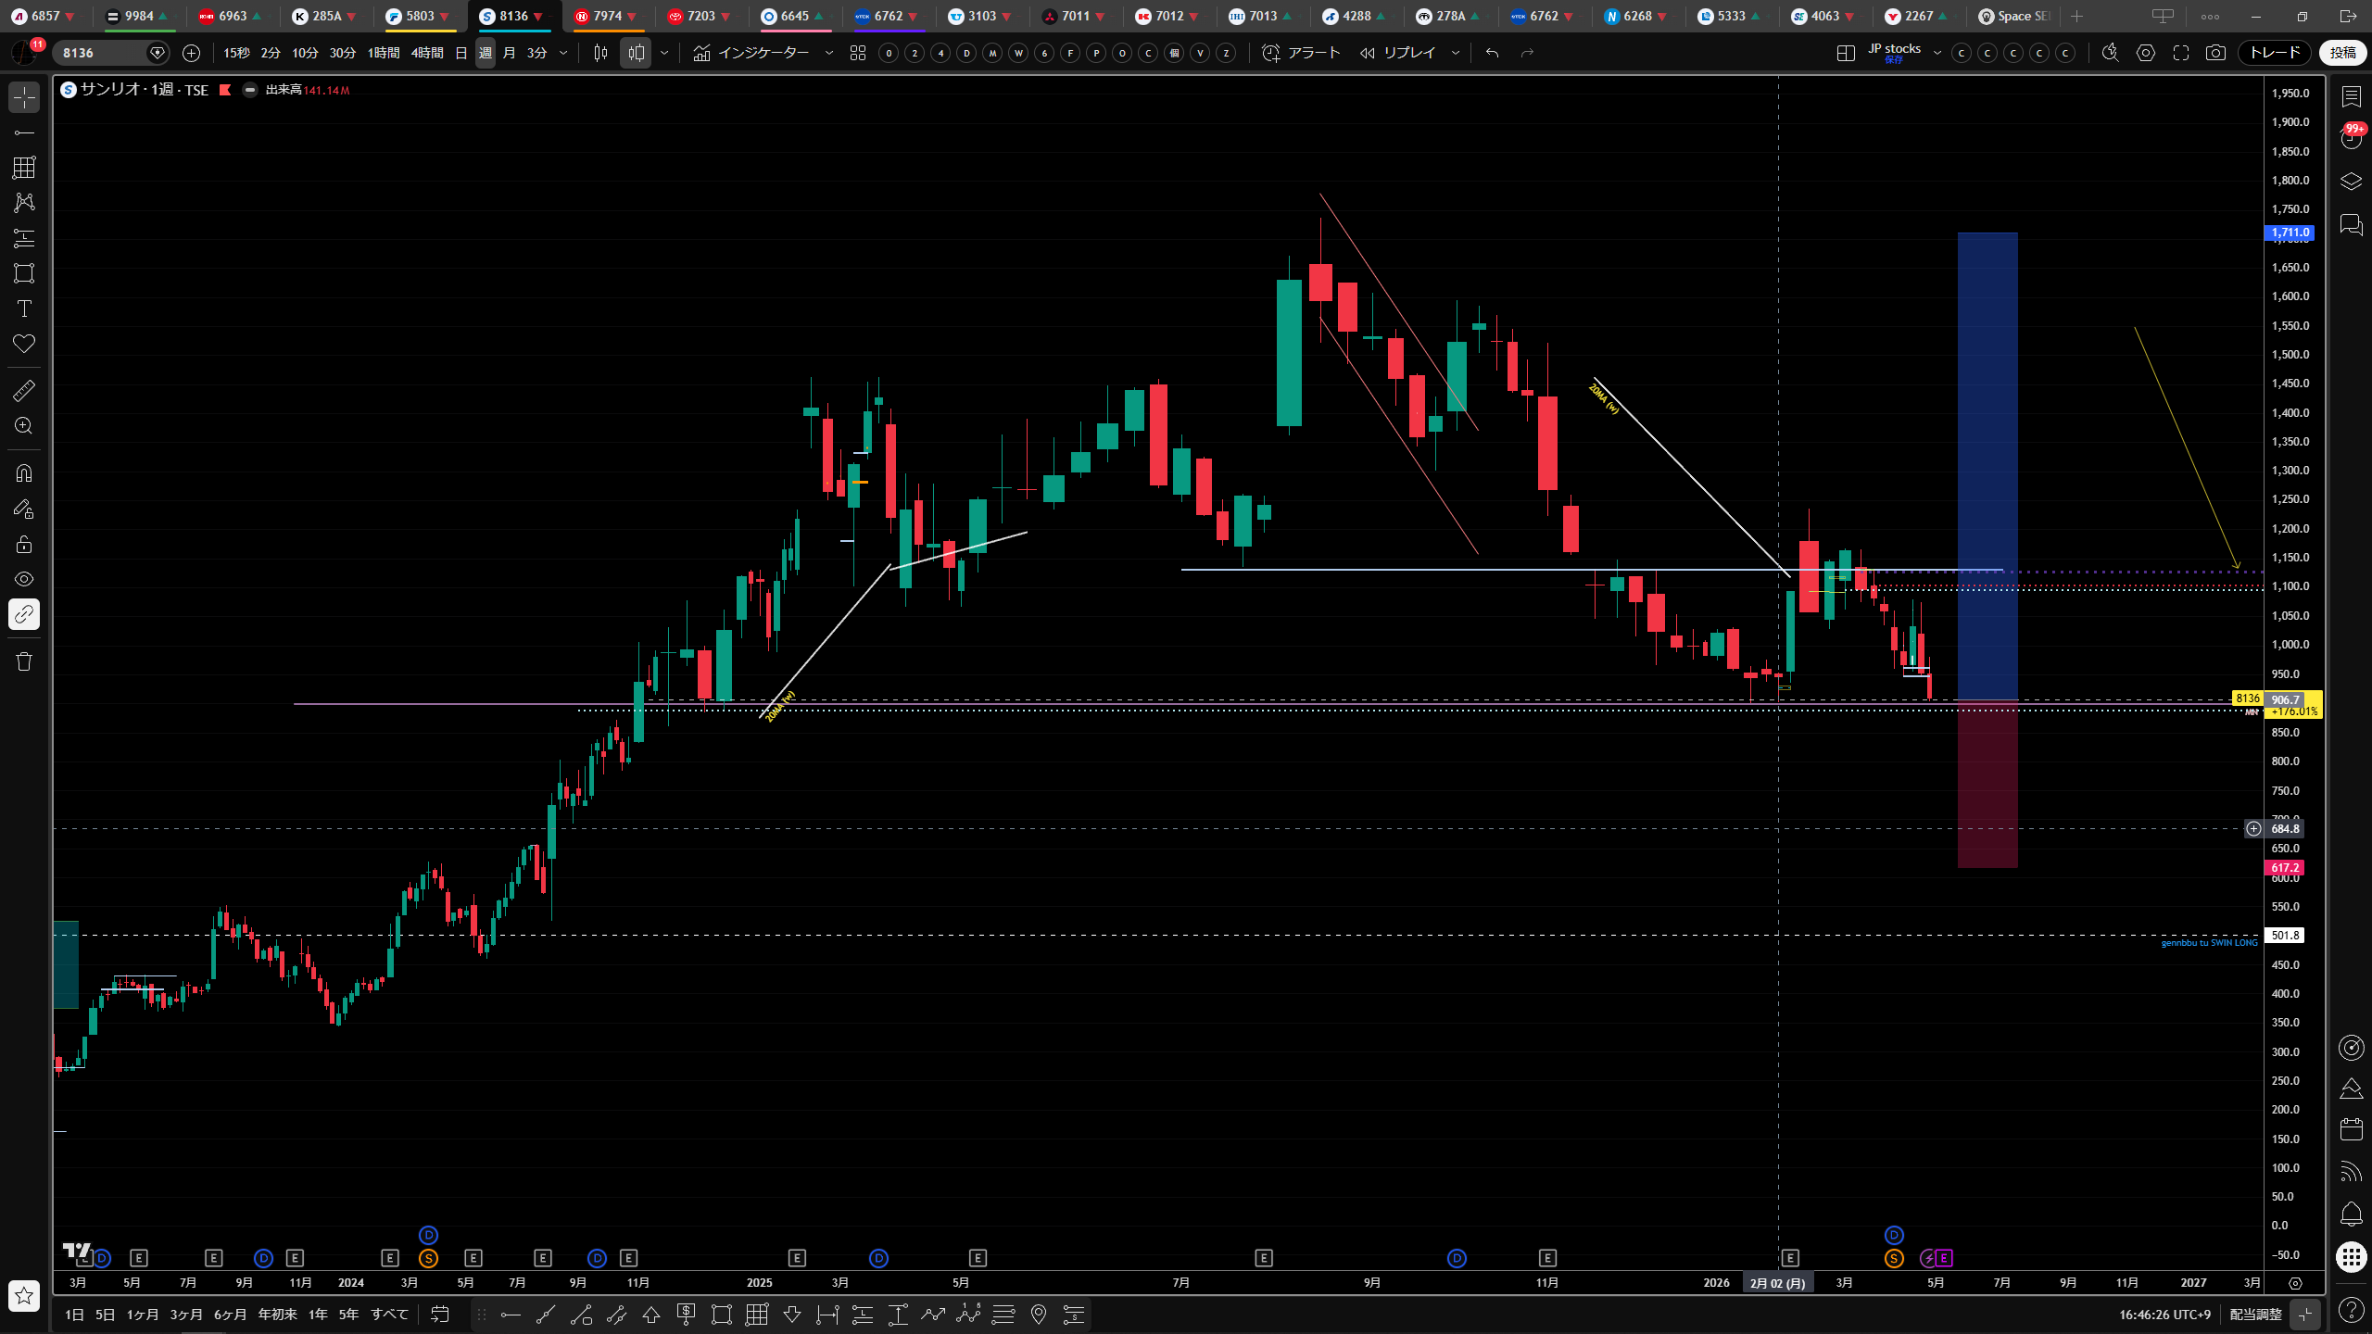This screenshot has width=2372, height=1334.
Task: Open a new tab with plus button
Action: click(2077, 16)
